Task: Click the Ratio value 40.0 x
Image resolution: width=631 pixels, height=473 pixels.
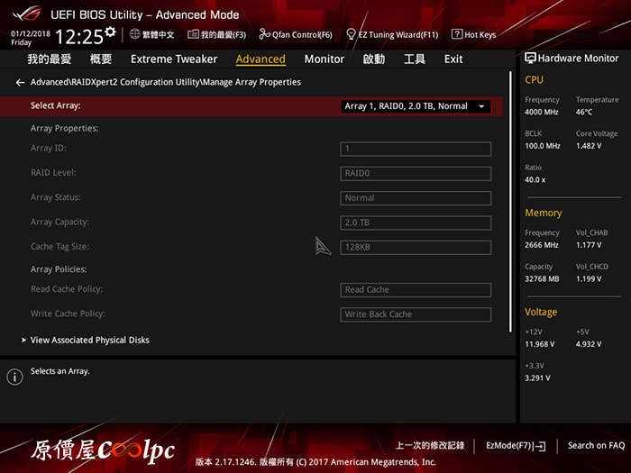Action: [535, 180]
